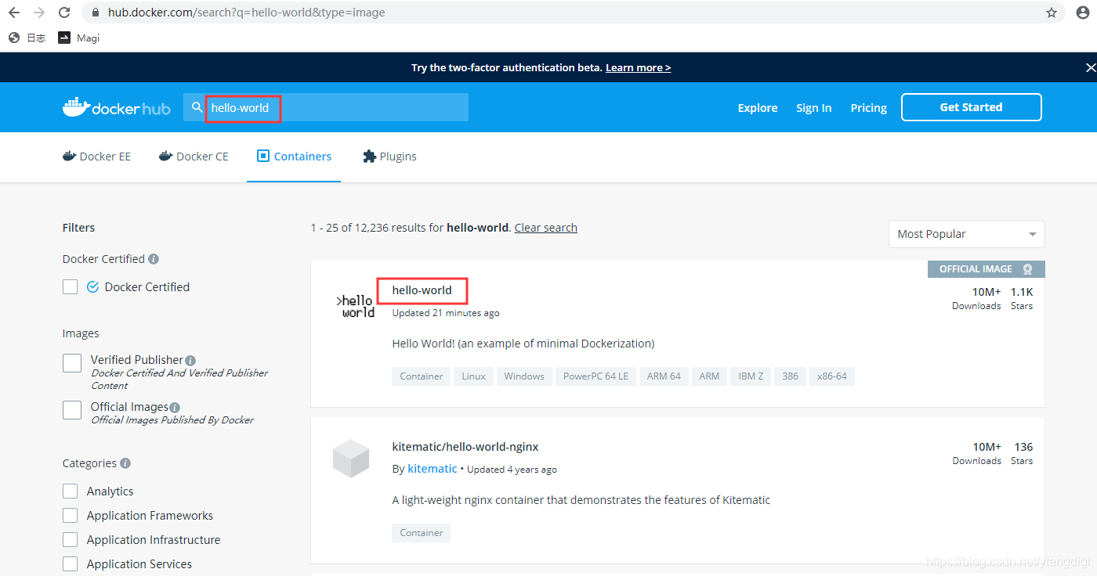Screen dimensions: 1097x576
Task: Click the Categories info icon
Action: (125, 463)
